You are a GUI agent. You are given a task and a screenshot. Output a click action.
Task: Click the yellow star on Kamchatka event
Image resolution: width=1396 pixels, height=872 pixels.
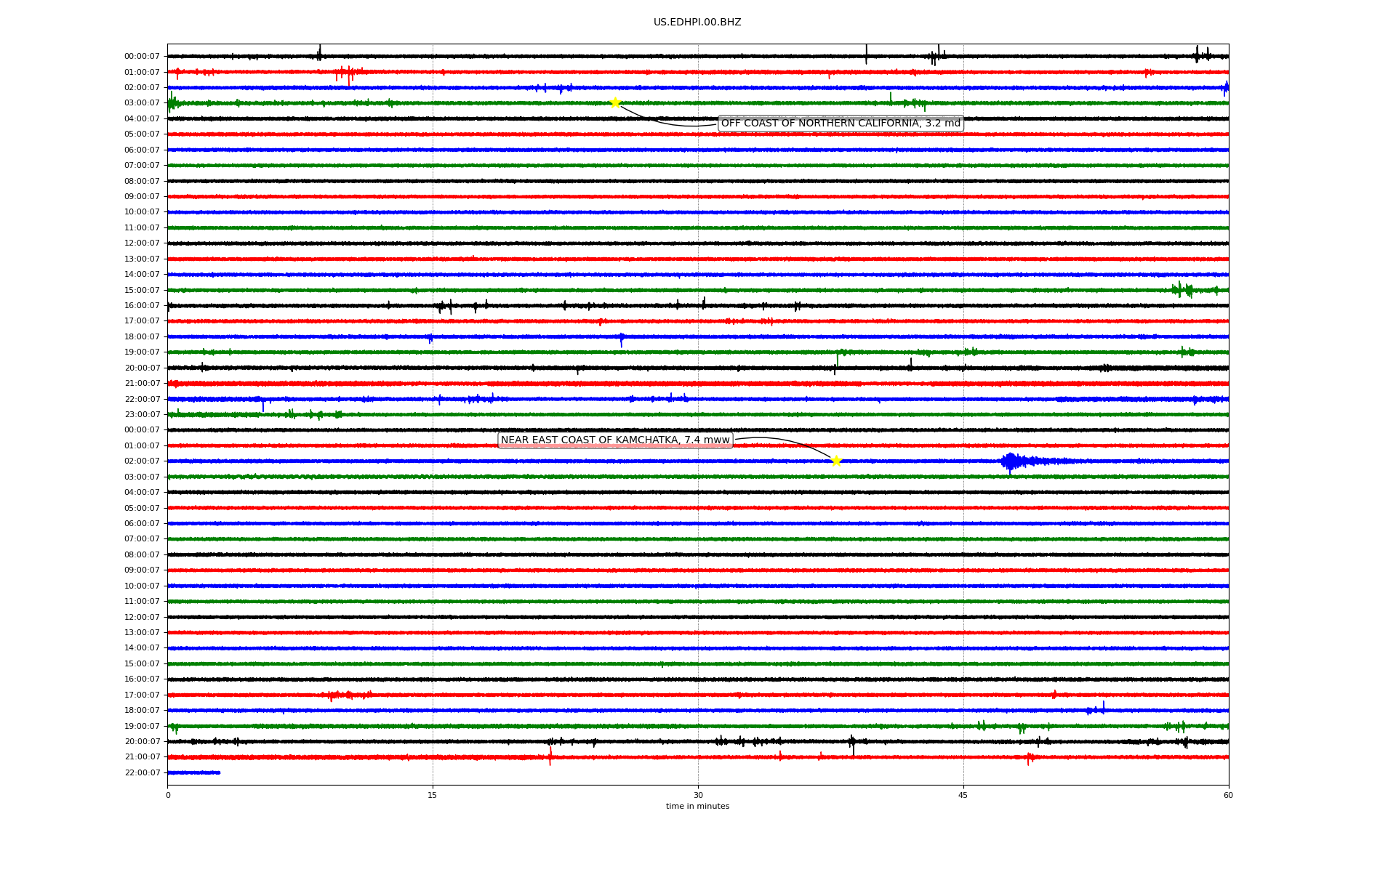coord(836,461)
